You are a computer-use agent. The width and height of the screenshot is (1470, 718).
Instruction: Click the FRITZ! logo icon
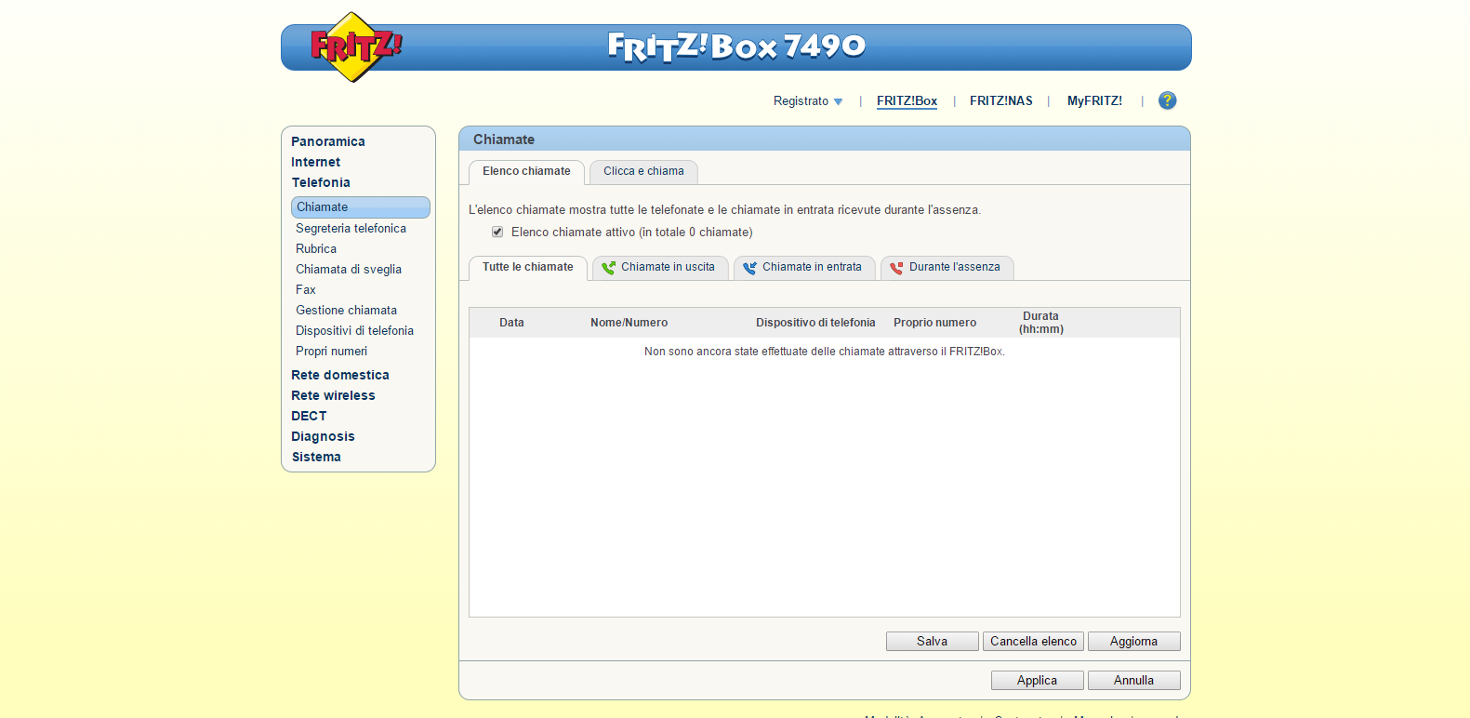353,47
